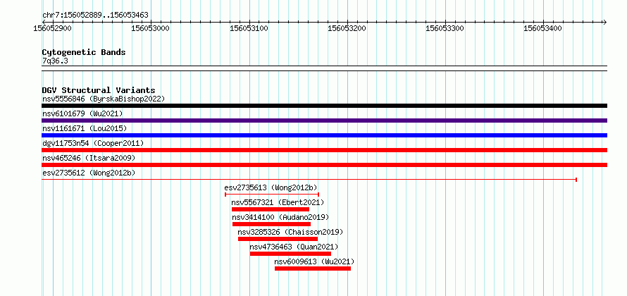This screenshot has width=627, height=296.
Task: Select the blue nsv1161671 variant bar
Action: click(x=324, y=135)
